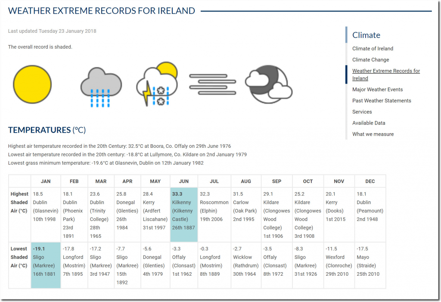
Task: Click the 25.2 Kildare October cell
Action: pyautogui.click(x=308, y=215)
